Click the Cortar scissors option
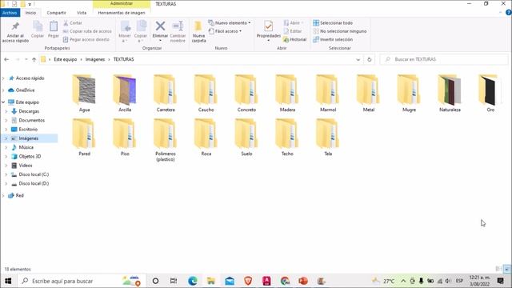This screenshot has height=288, width=512. 73,23
